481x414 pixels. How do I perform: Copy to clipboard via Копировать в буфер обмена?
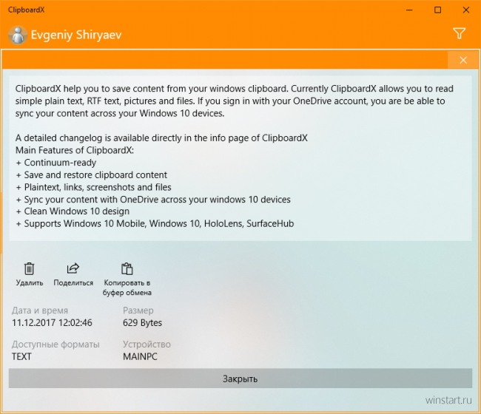pyautogui.click(x=127, y=279)
